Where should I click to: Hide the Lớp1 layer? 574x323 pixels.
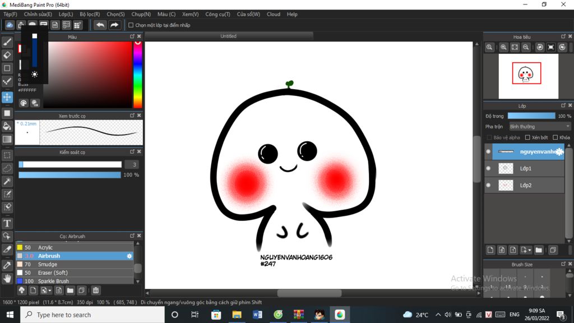pos(488,168)
